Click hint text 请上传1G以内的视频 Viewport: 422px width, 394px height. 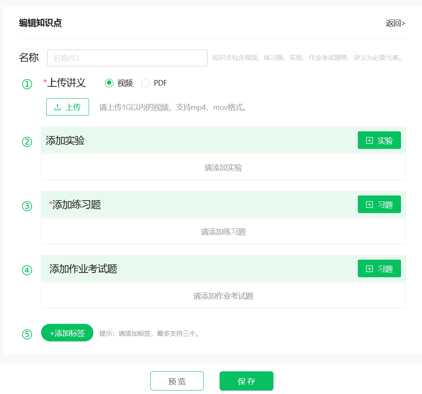coord(134,107)
